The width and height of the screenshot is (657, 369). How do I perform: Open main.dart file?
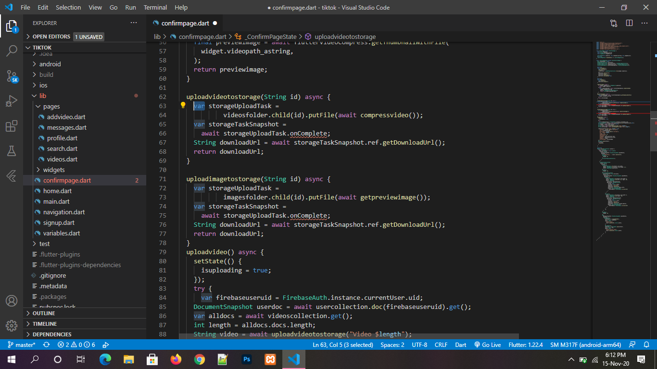click(85, 201)
